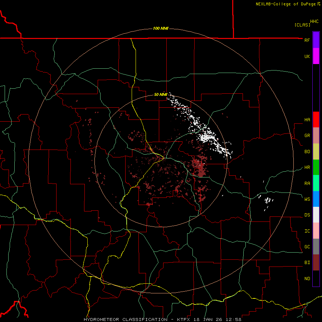Click the BI brown legend swatch
Viewport: 322px width, 322px height.
(x=316, y=263)
